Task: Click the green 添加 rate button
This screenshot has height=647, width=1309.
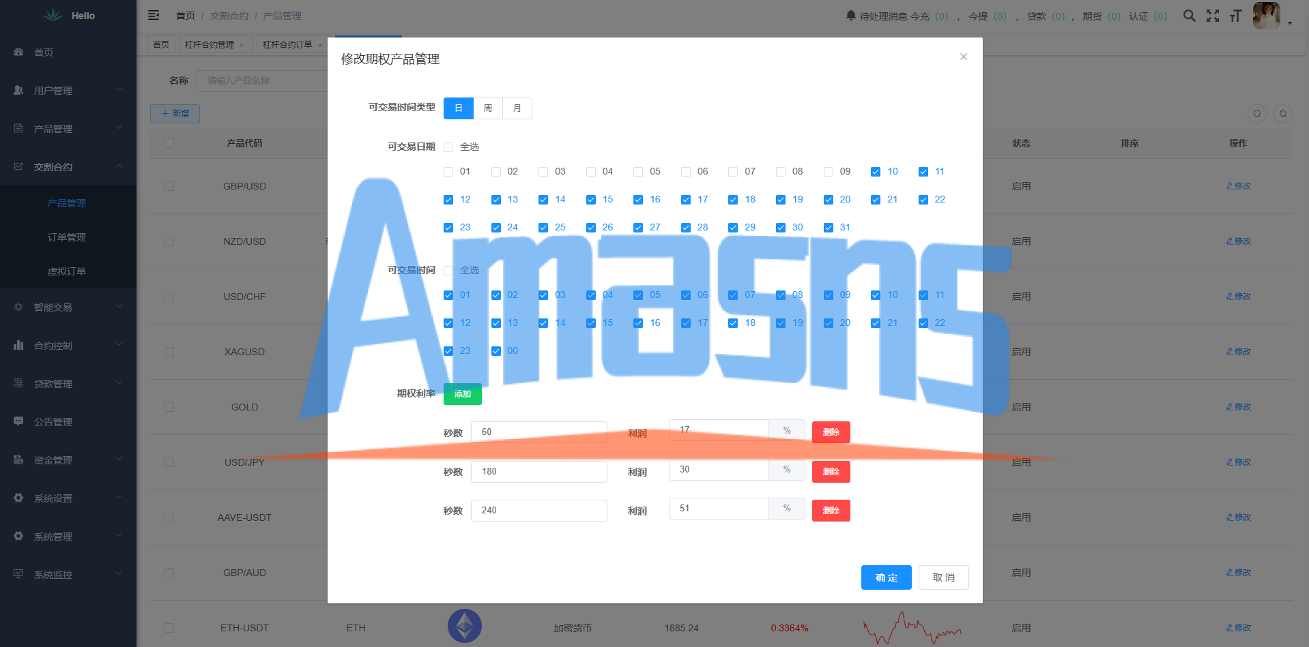Action: pyautogui.click(x=463, y=394)
